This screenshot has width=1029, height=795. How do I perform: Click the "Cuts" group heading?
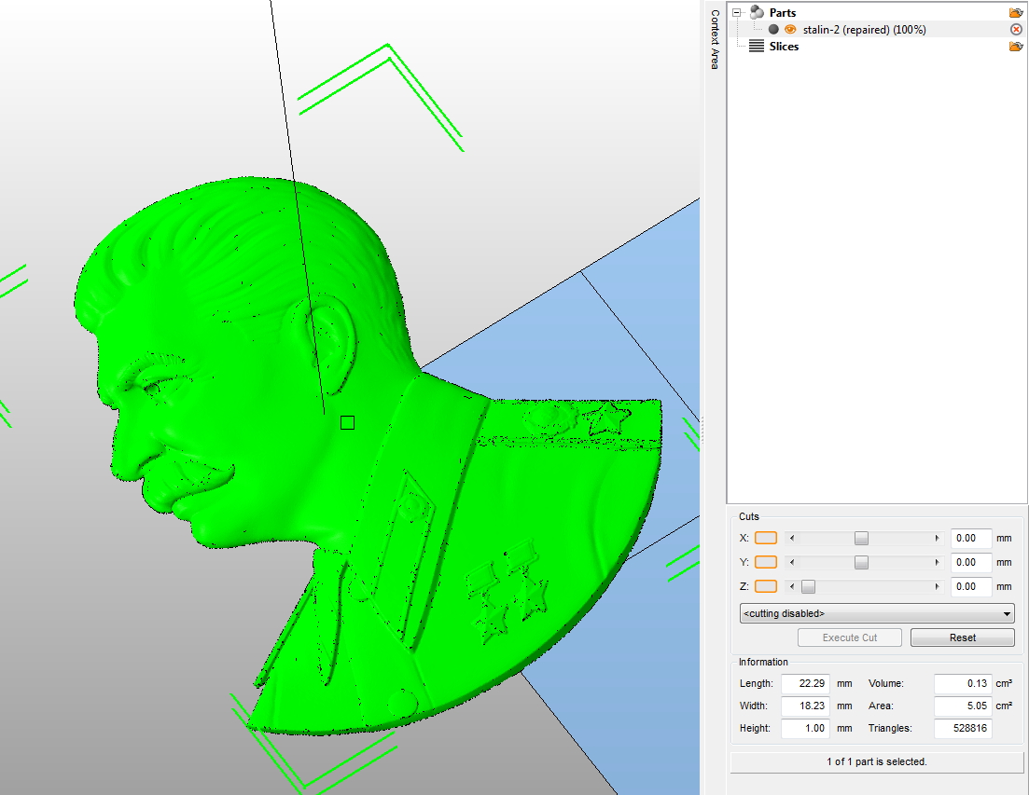[x=749, y=516]
